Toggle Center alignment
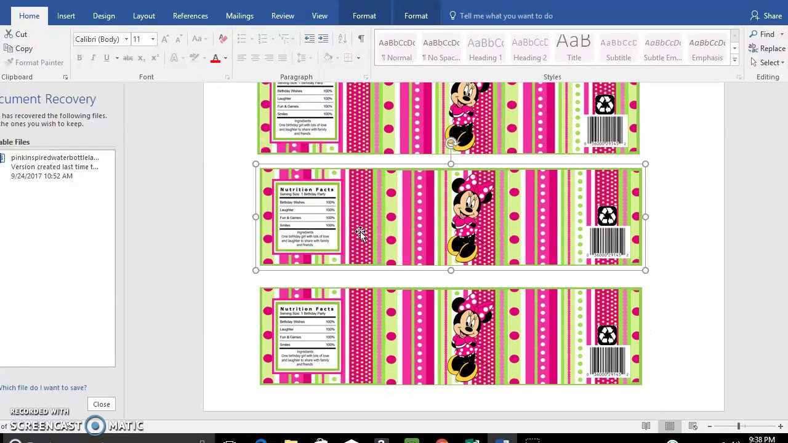This screenshot has height=443, width=788. coord(255,58)
